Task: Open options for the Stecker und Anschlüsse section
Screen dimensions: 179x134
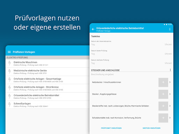Action: [x=170, y=70]
